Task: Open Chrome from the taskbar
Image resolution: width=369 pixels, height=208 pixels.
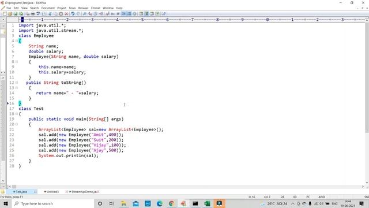Action: (171, 203)
